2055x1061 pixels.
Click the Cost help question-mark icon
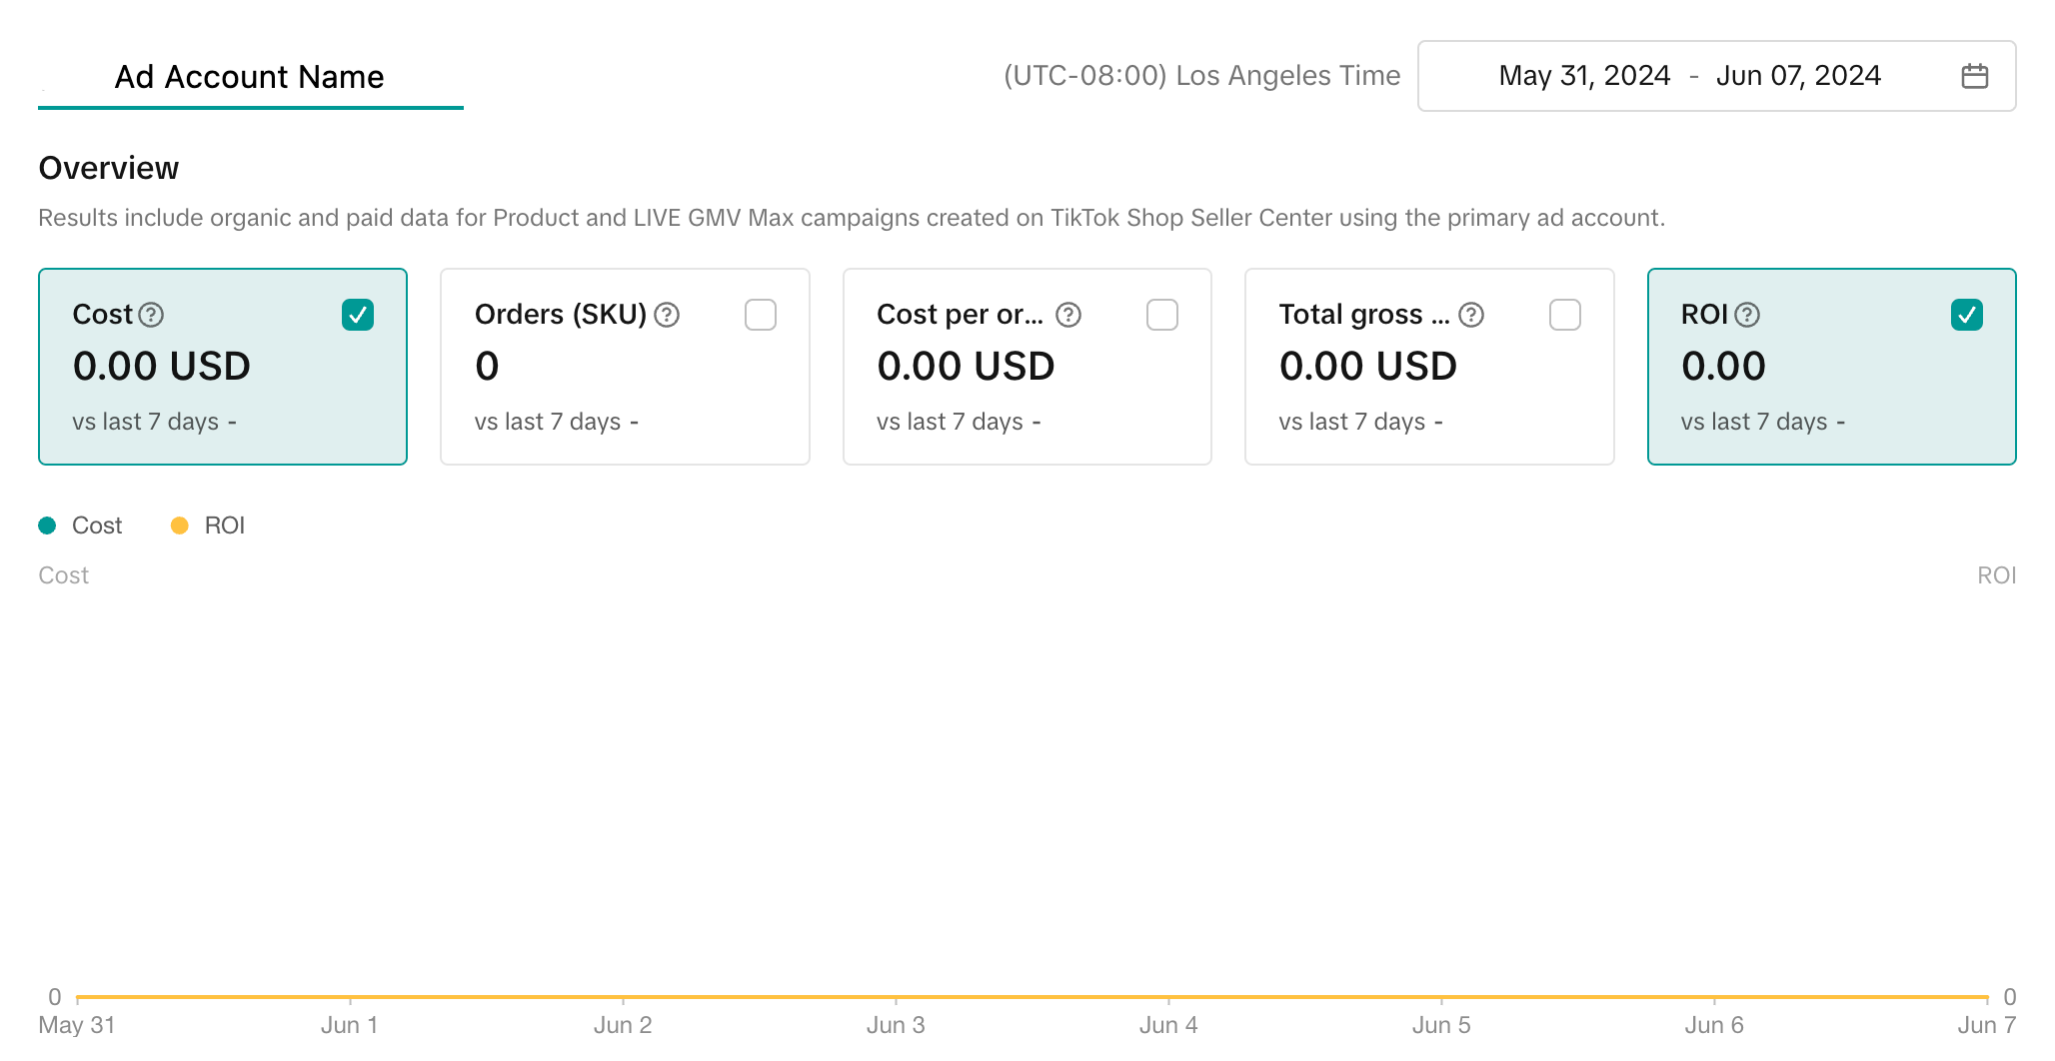pos(151,315)
